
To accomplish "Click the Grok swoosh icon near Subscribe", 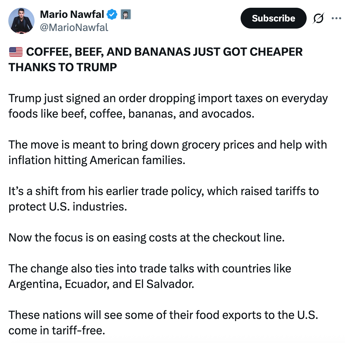I will [x=319, y=18].
